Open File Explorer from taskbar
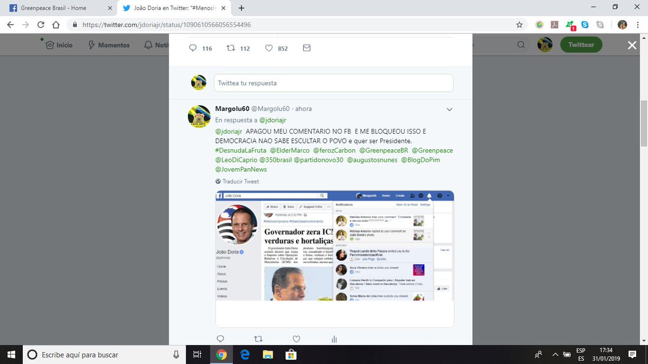Viewport: 648px width, 364px height. click(x=268, y=354)
